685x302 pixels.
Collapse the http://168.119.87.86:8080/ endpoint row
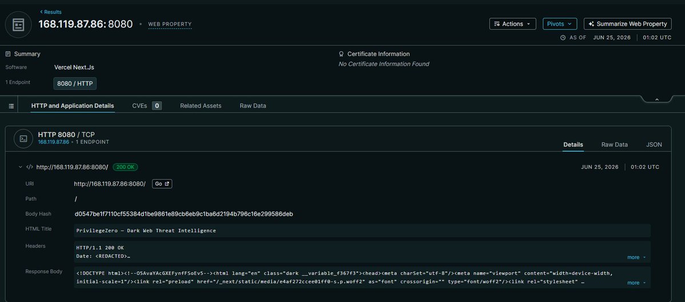pos(20,167)
